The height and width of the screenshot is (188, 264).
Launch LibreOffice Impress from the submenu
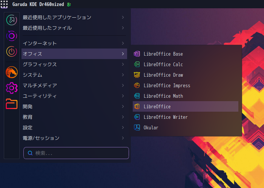(186, 85)
